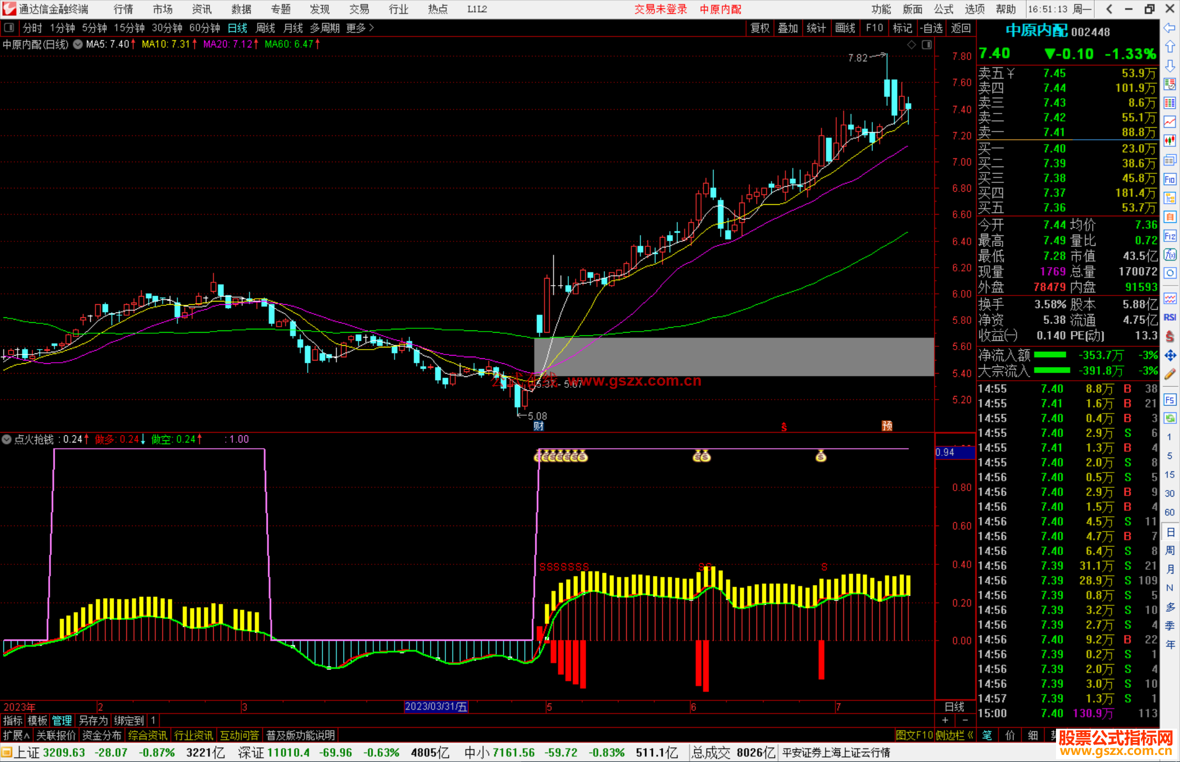Image resolution: width=1180 pixels, height=762 pixels.
Task: Click the green refresh icon in sidebar
Action: (x=1170, y=418)
